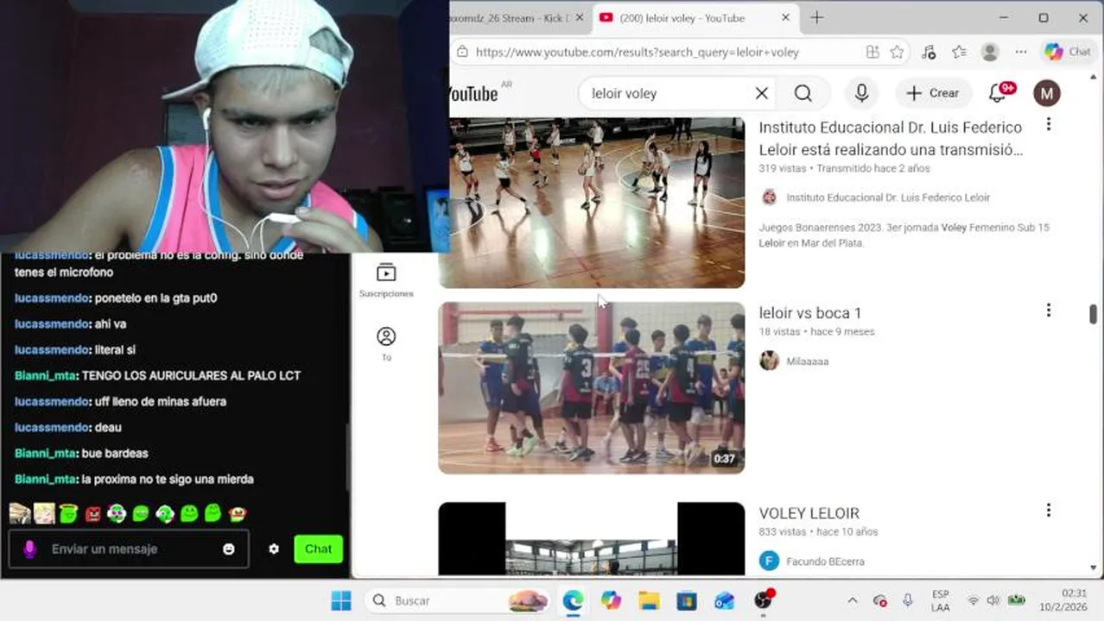Viewport: 1104px width, 621px height.
Task: Open the Copilot Chat button
Action: click(x=1068, y=52)
